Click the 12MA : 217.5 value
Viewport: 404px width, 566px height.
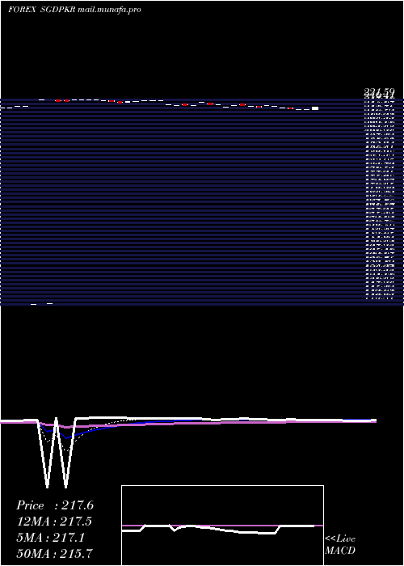tap(54, 522)
